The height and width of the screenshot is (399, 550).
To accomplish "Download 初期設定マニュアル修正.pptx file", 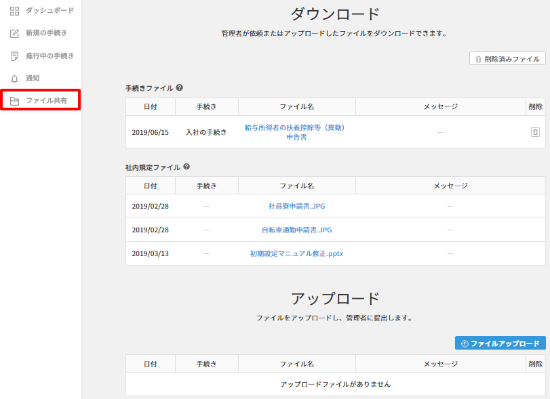I will [296, 253].
